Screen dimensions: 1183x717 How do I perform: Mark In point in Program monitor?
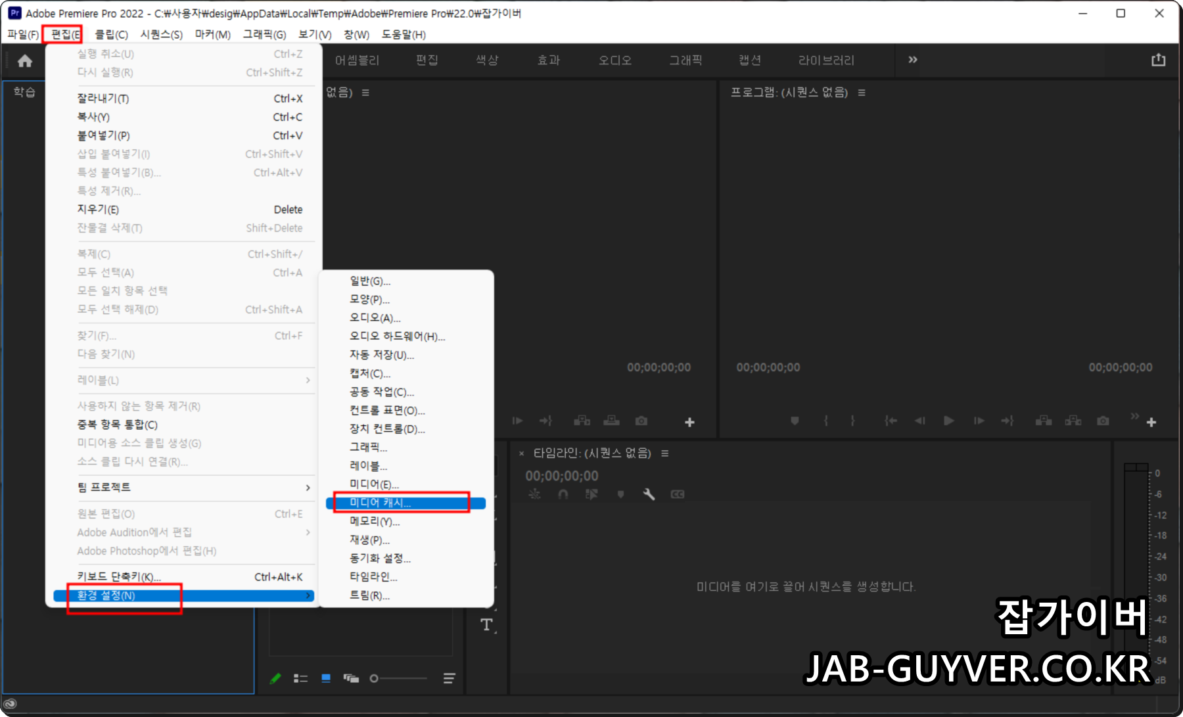pyautogui.click(x=826, y=421)
